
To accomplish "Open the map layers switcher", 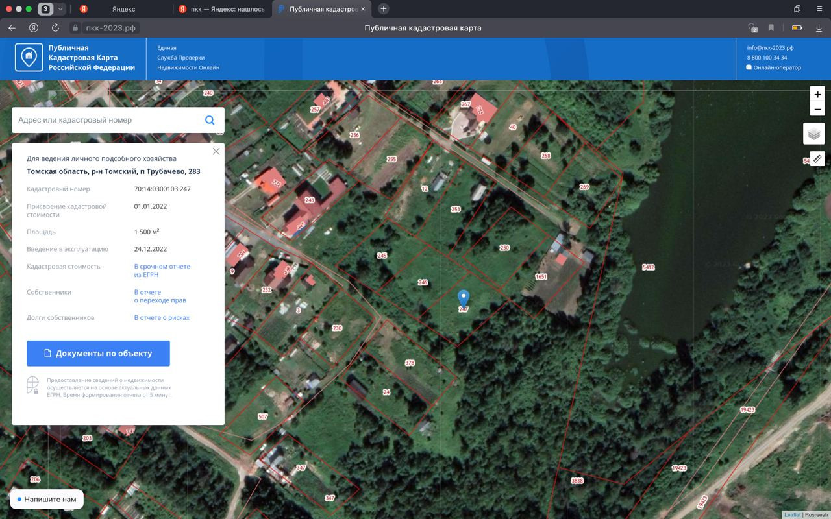I will point(814,134).
